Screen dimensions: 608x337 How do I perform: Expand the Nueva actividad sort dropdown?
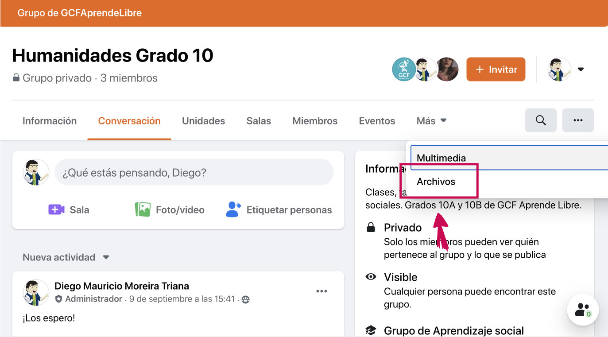66,257
